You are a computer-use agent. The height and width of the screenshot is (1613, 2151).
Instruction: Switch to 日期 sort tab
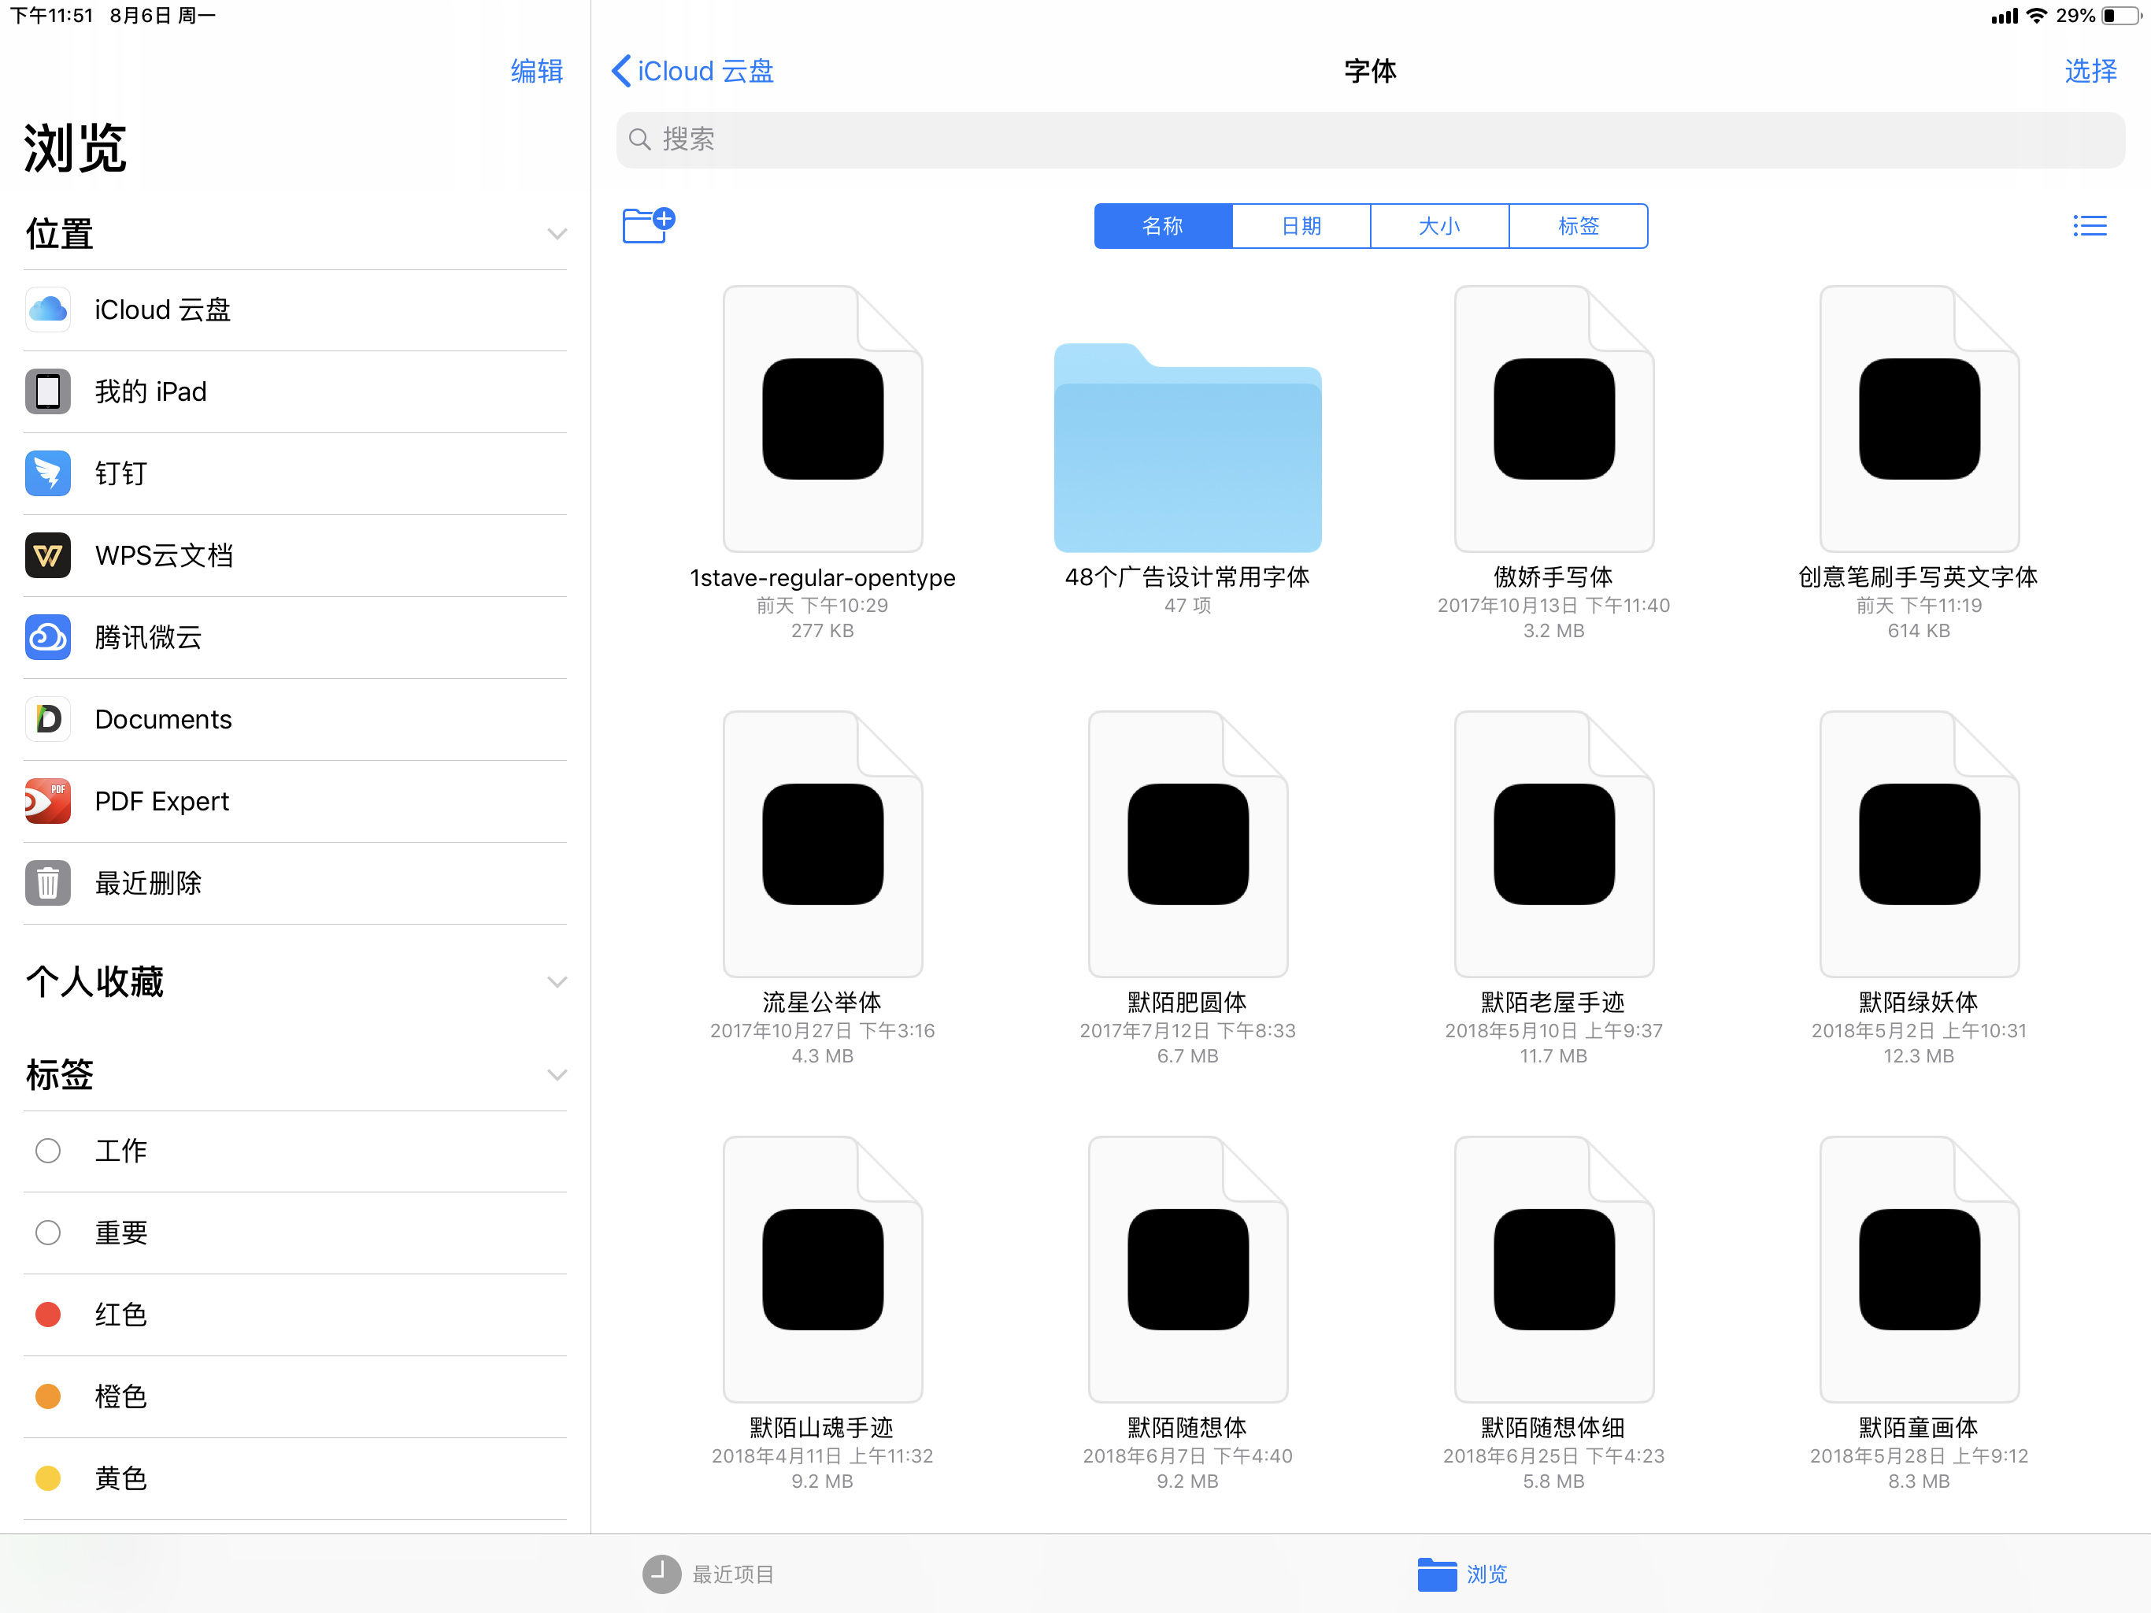point(1301,225)
